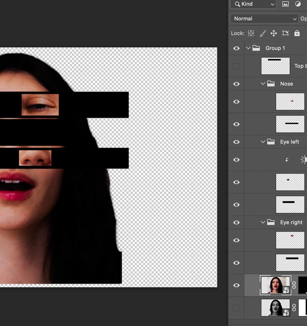The width and height of the screenshot is (307, 326).
Task: Collapse Eye right group chevron
Action: click(x=263, y=222)
